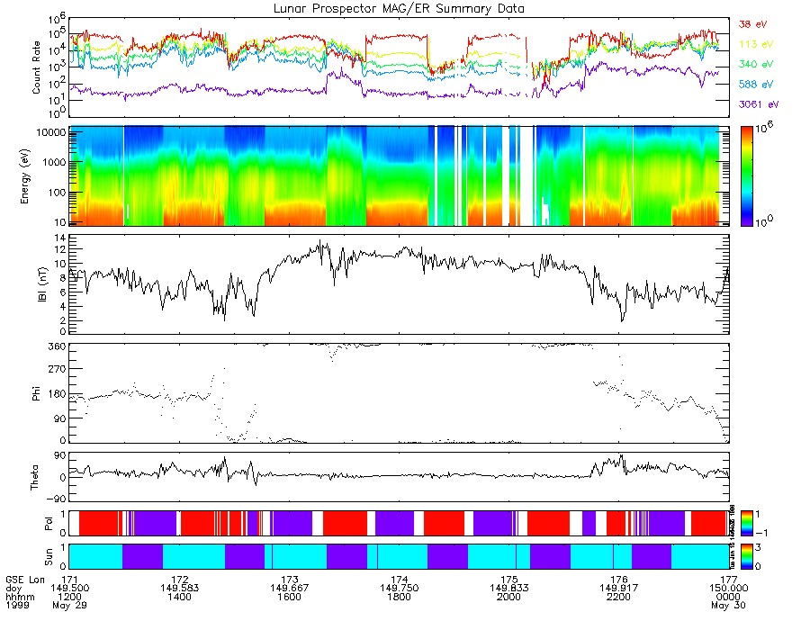Click the title "Lunar Prospector MAG/ER Summary Data"
This screenshot has height=630, width=810.
(x=399, y=8)
